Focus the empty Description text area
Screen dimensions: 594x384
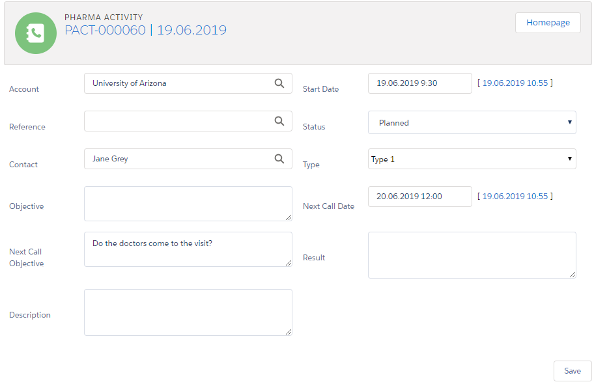[x=188, y=312]
